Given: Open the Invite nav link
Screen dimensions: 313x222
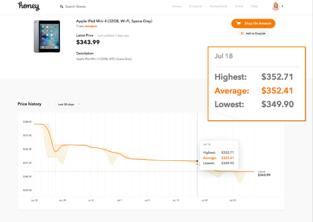Looking at the screenshot, I should tap(239, 6).
